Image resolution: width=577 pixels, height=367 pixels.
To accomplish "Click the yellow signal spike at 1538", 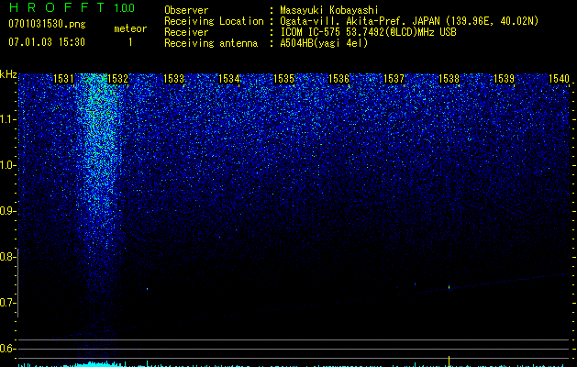I will (449, 361).
